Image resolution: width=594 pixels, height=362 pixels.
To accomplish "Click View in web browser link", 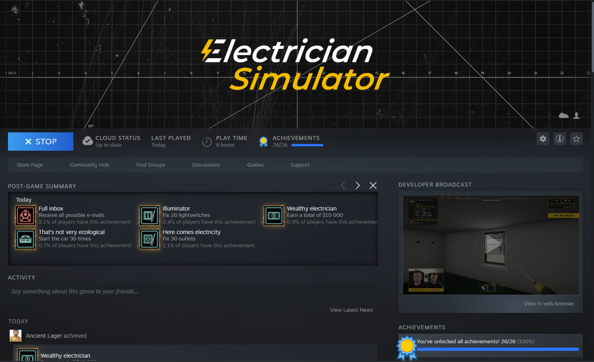I will click(x=549, y=303).
